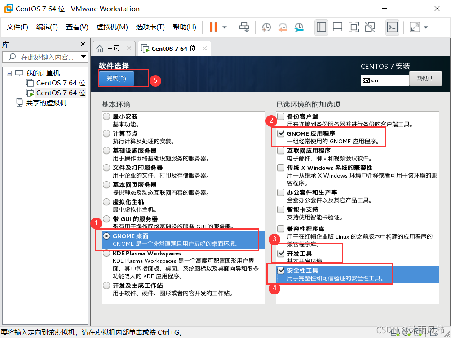Screen dimensions: 451x338
Task: Click the revert to snapshot icon
Action: (283, 27)
